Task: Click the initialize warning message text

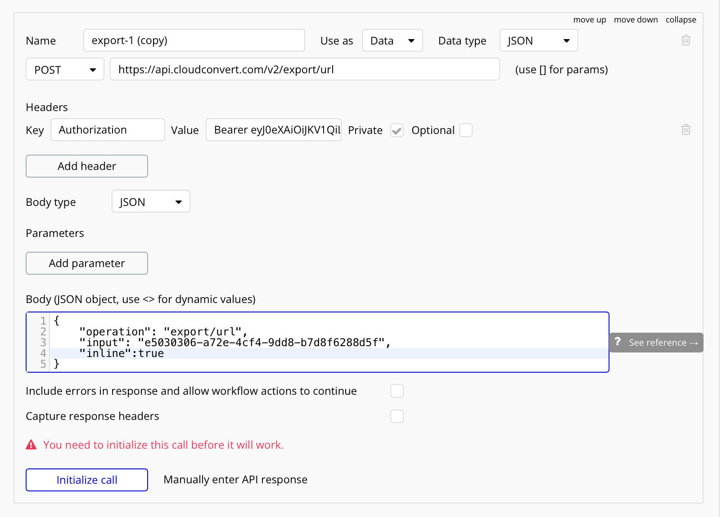Action: tap(163, 445)
